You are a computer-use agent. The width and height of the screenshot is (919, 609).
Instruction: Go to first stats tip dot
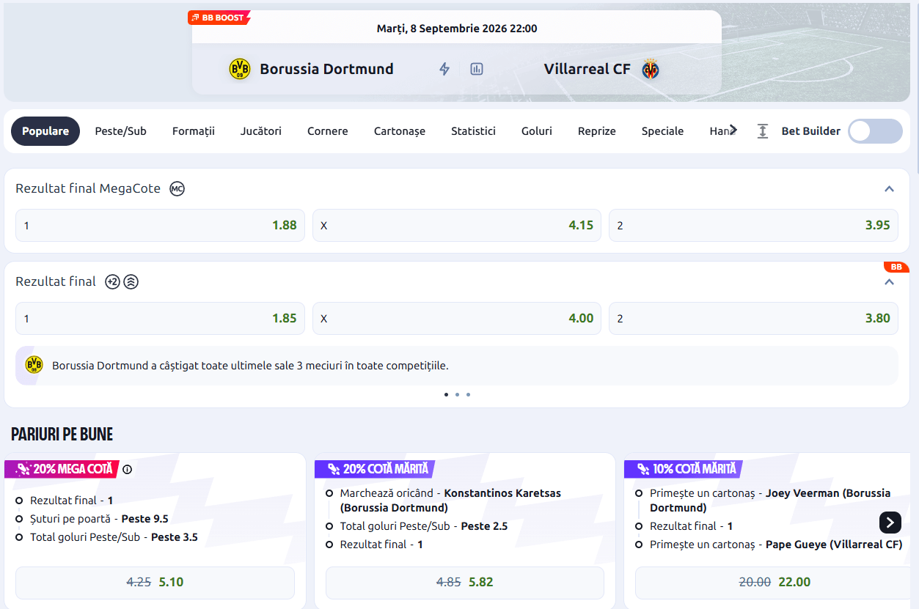[446, 394]
